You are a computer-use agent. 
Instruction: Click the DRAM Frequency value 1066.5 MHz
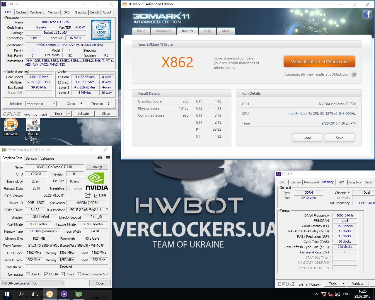[345, 215]
